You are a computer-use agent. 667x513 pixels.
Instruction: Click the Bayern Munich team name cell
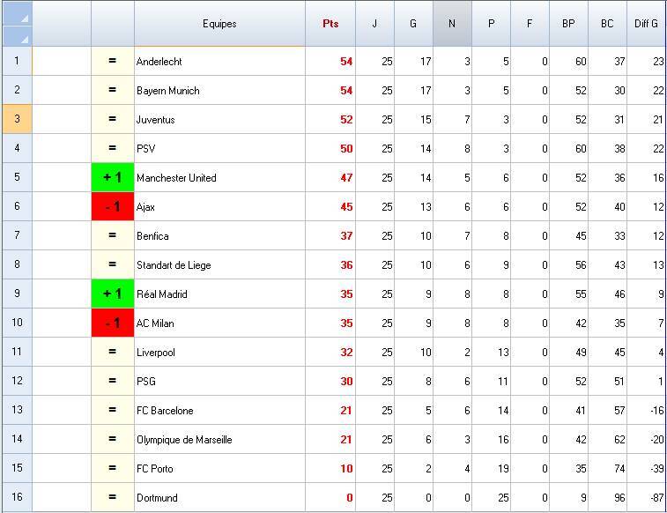click(x=219, y=91)
